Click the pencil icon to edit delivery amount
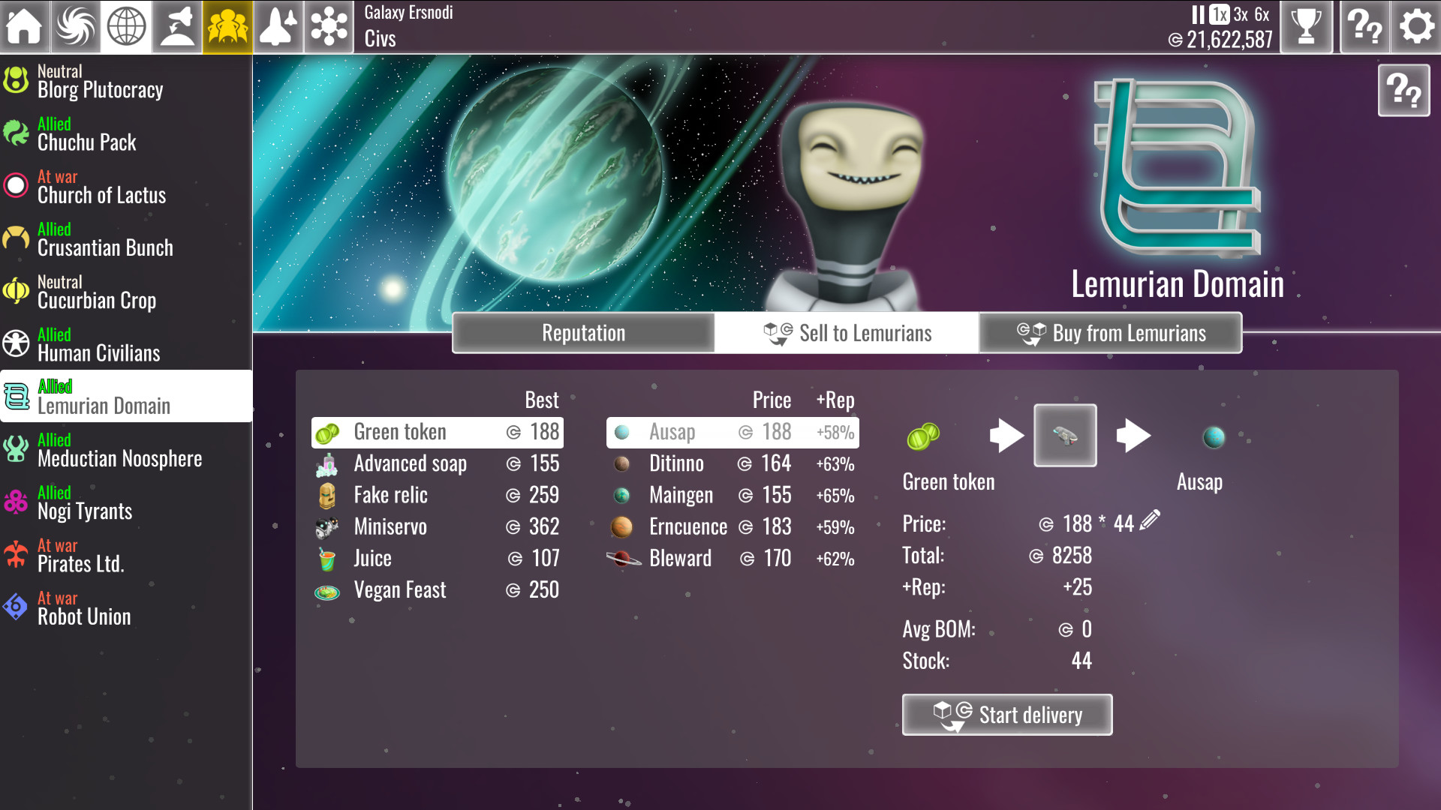Image resolution: width=1441 pixels, height=810 pixels. click(1151, 519)
